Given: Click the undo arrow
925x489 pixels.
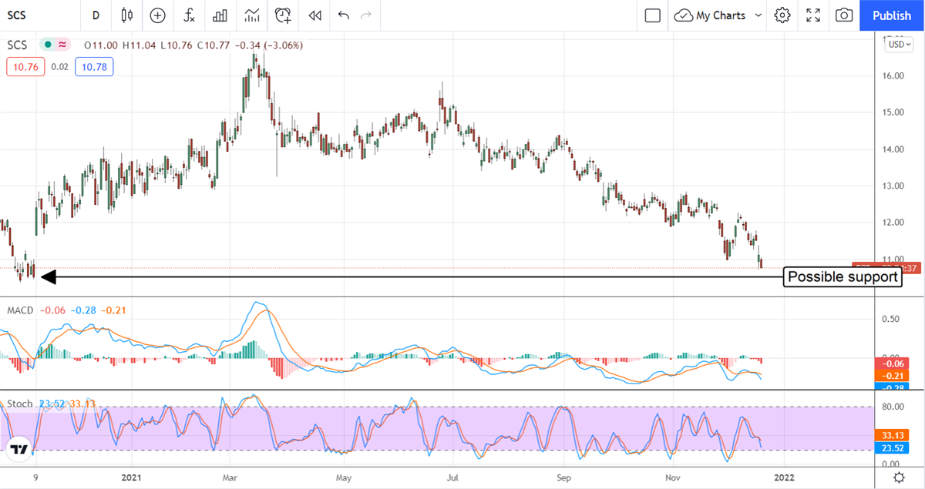Looking at the screenshot, I should click(343, 15).
